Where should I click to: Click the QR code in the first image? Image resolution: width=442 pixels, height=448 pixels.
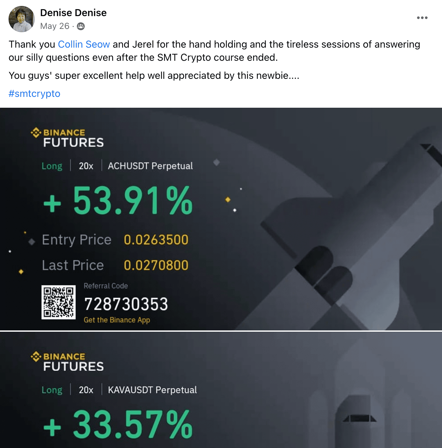58,302
